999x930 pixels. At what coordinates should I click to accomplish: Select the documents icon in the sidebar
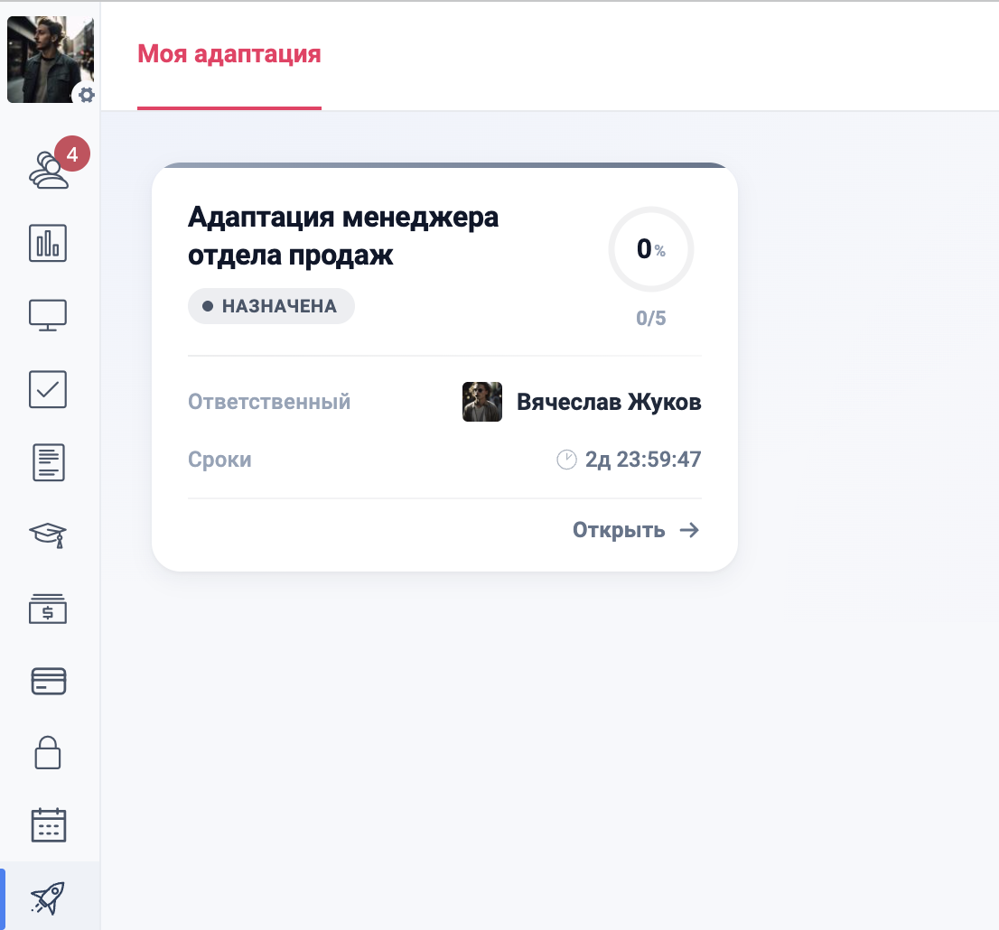click(50, 462)
